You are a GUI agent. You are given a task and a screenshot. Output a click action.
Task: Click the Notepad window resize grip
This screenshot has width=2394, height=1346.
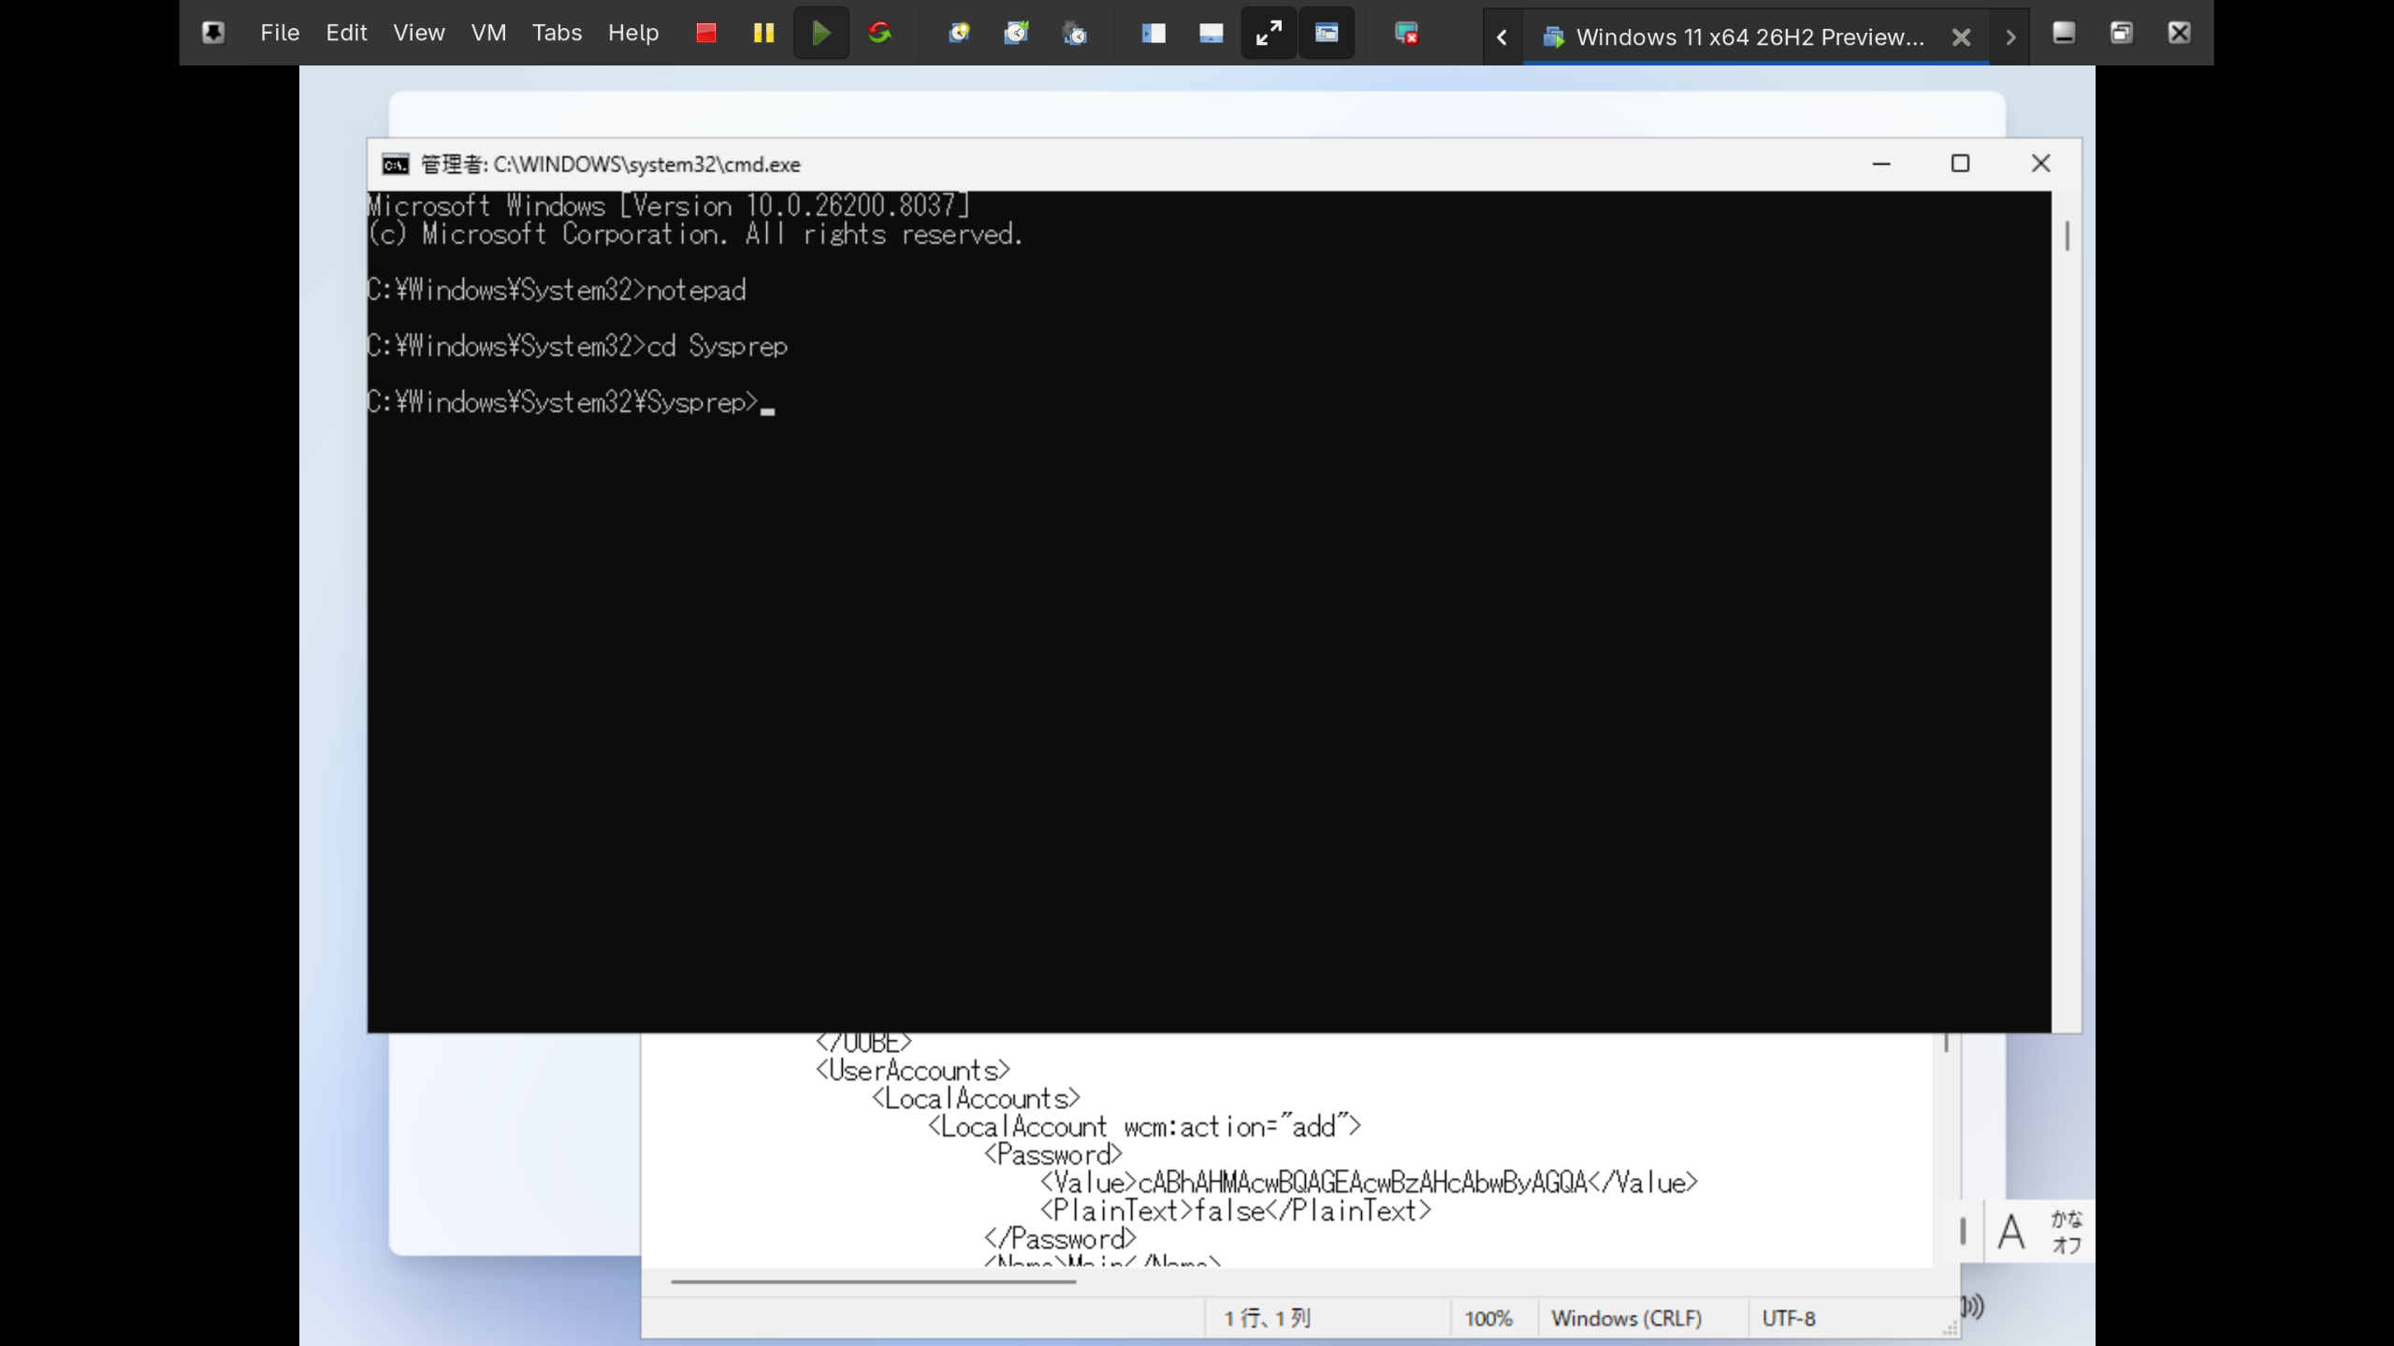click(1950, 1328)
